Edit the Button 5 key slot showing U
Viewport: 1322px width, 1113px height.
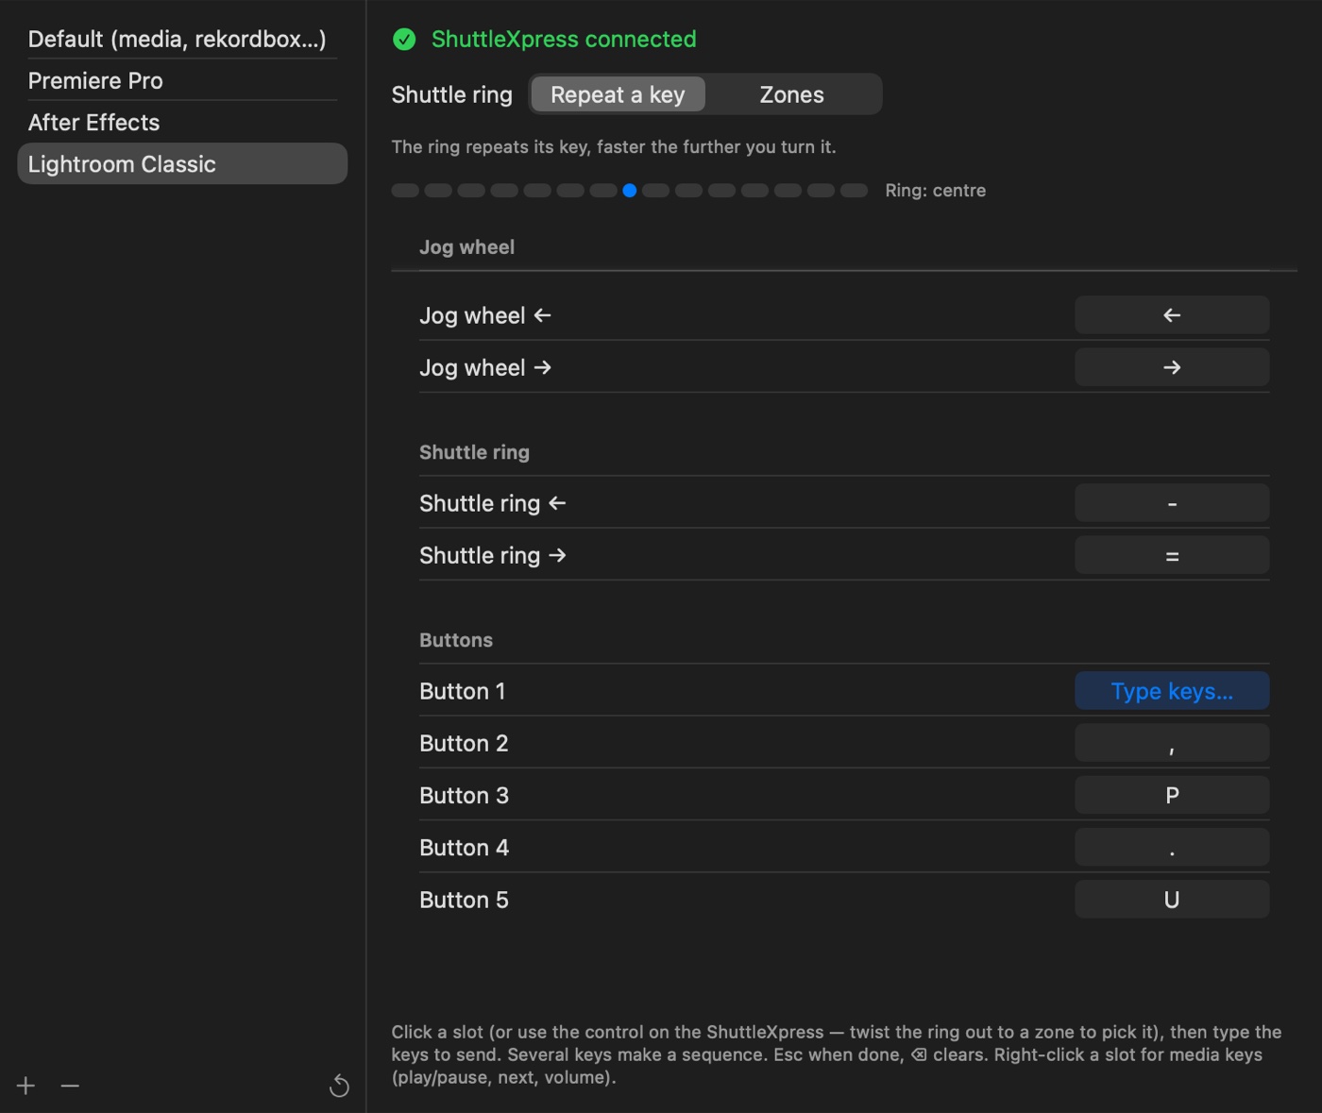[x=1172, y=900]
